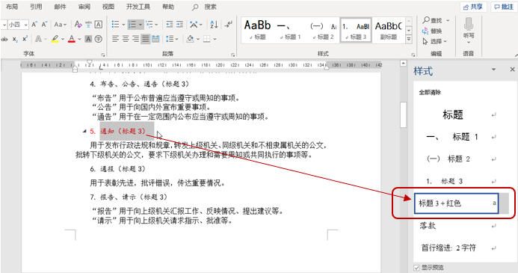Apply character shading icon
This screenshot has width=518, height=273.
click(x=88, y=39)
